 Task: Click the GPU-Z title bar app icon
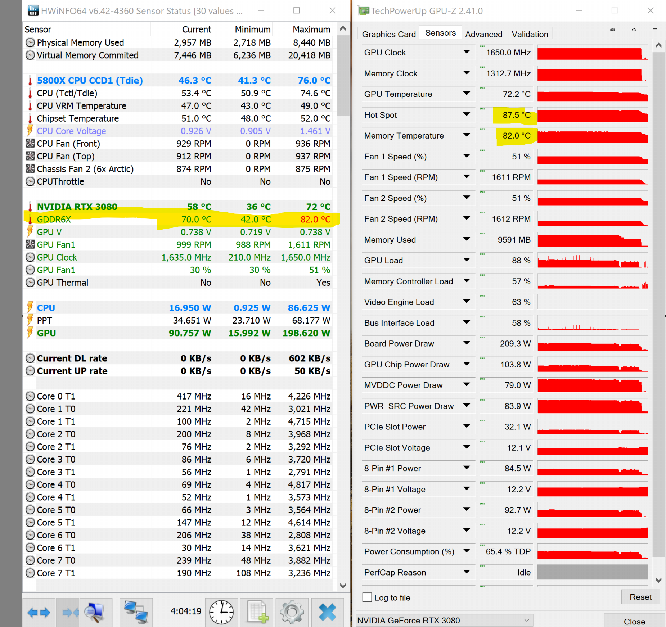point(364,11)
